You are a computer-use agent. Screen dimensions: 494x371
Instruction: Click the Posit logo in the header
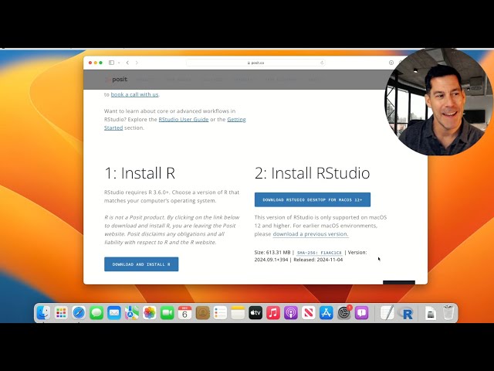(117, 79)
